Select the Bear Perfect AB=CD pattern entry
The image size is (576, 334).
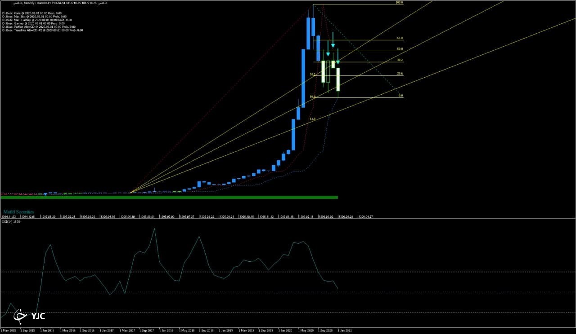coord(39,27)
